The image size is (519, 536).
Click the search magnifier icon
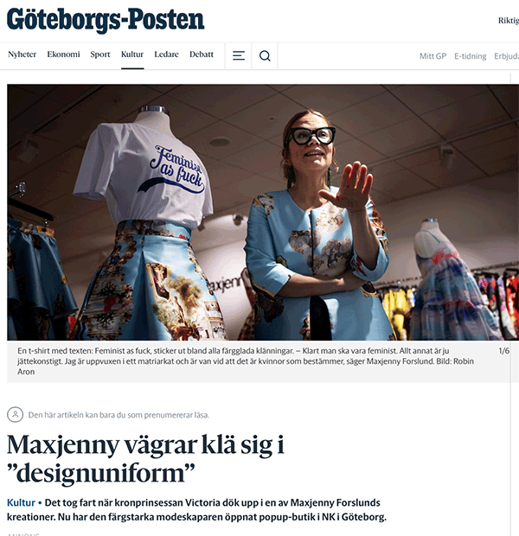[265, 55]
